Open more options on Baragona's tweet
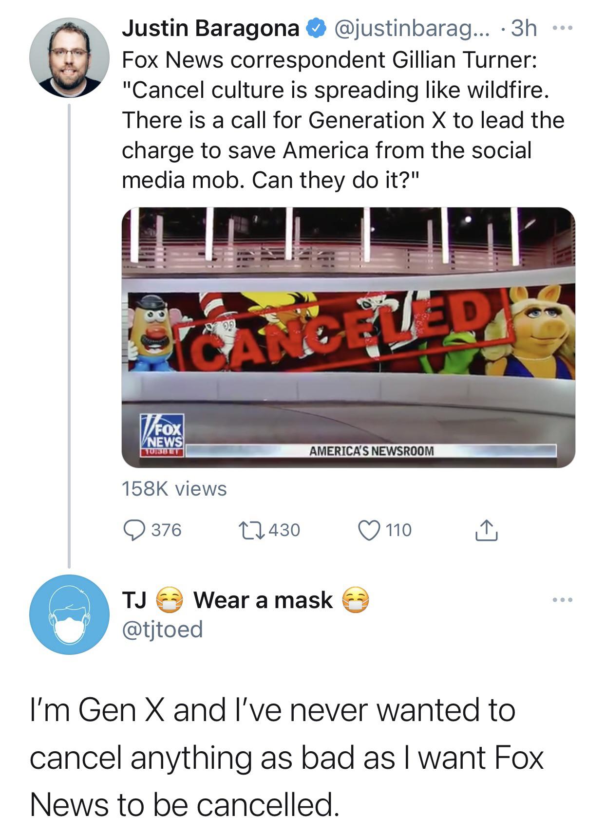 coord(563,29)
